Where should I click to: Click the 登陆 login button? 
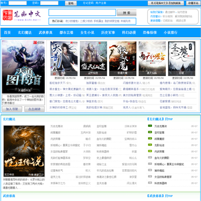tap(71, 3)
